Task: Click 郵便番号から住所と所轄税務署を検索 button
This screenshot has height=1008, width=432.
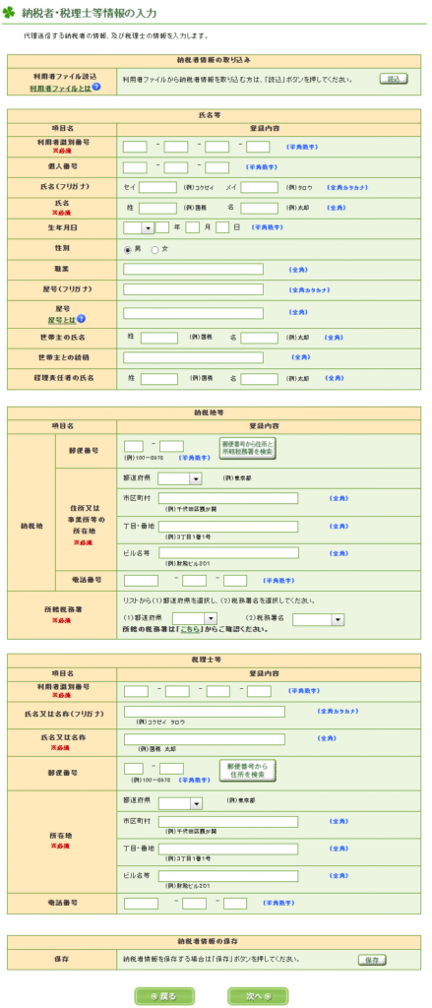Action: 248,448
